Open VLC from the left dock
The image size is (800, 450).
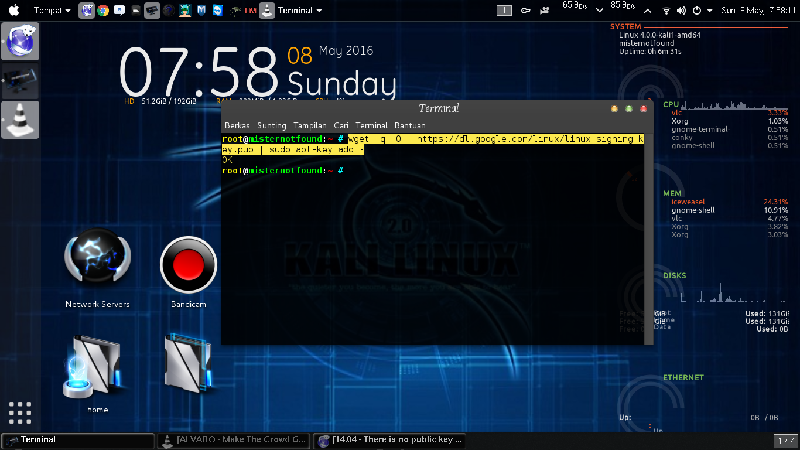pos(20,120)
